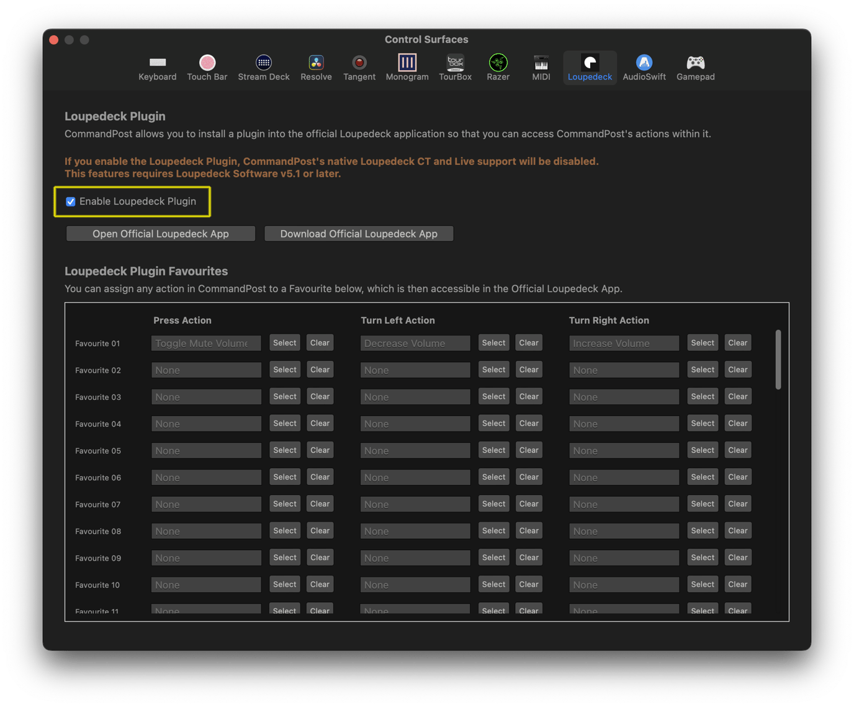Click the AudioSwift icon
Image resolution: width=854 pixels, height=707 pixels.
[644, 67]
